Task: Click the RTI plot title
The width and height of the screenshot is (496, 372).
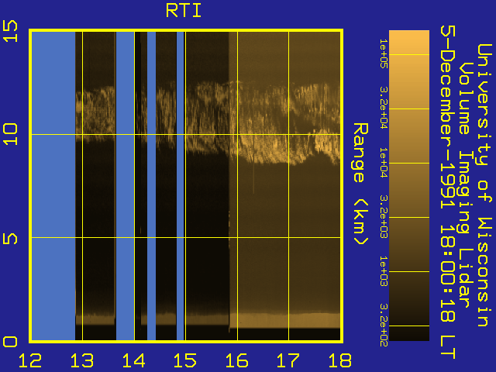Action: (184, 11)
